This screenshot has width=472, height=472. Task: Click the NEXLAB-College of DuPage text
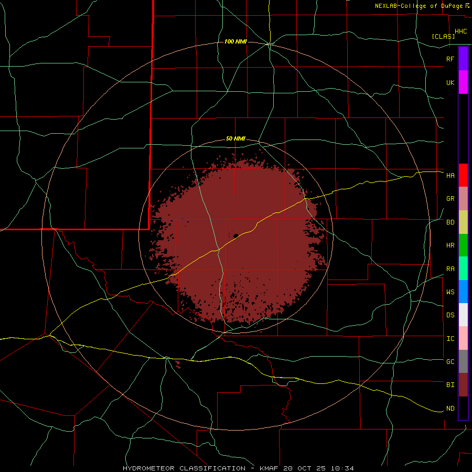pos(420,6)
